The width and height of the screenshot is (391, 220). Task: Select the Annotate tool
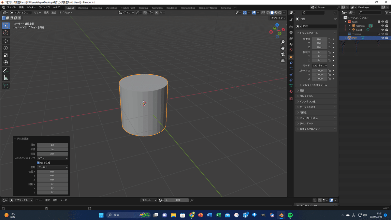click(x=6, y=71)
